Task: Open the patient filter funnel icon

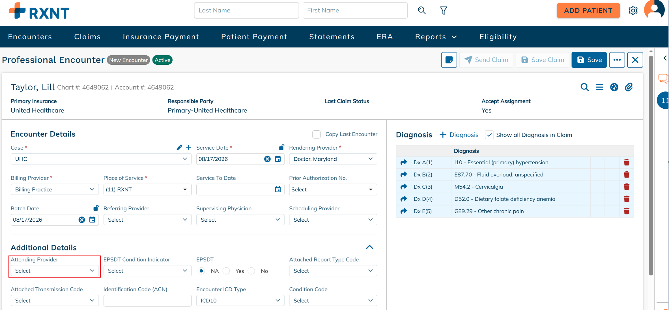Action: tap(444, 10)
